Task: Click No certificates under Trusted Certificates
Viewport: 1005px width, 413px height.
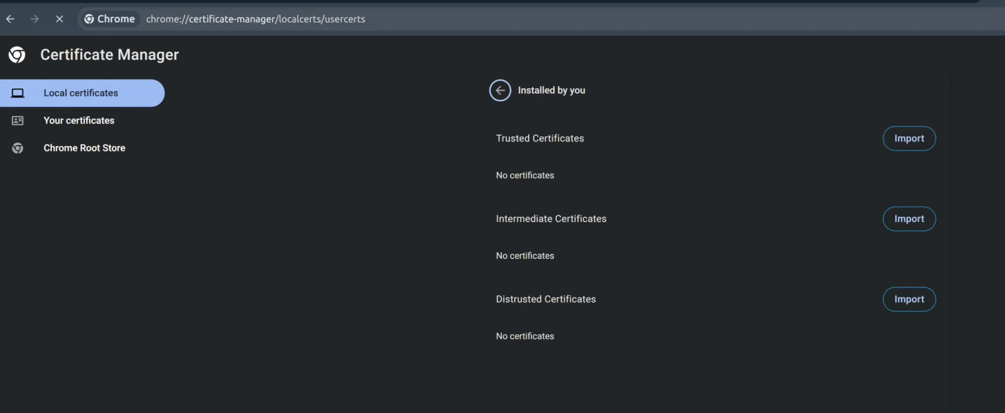Action: pos(525,175)
